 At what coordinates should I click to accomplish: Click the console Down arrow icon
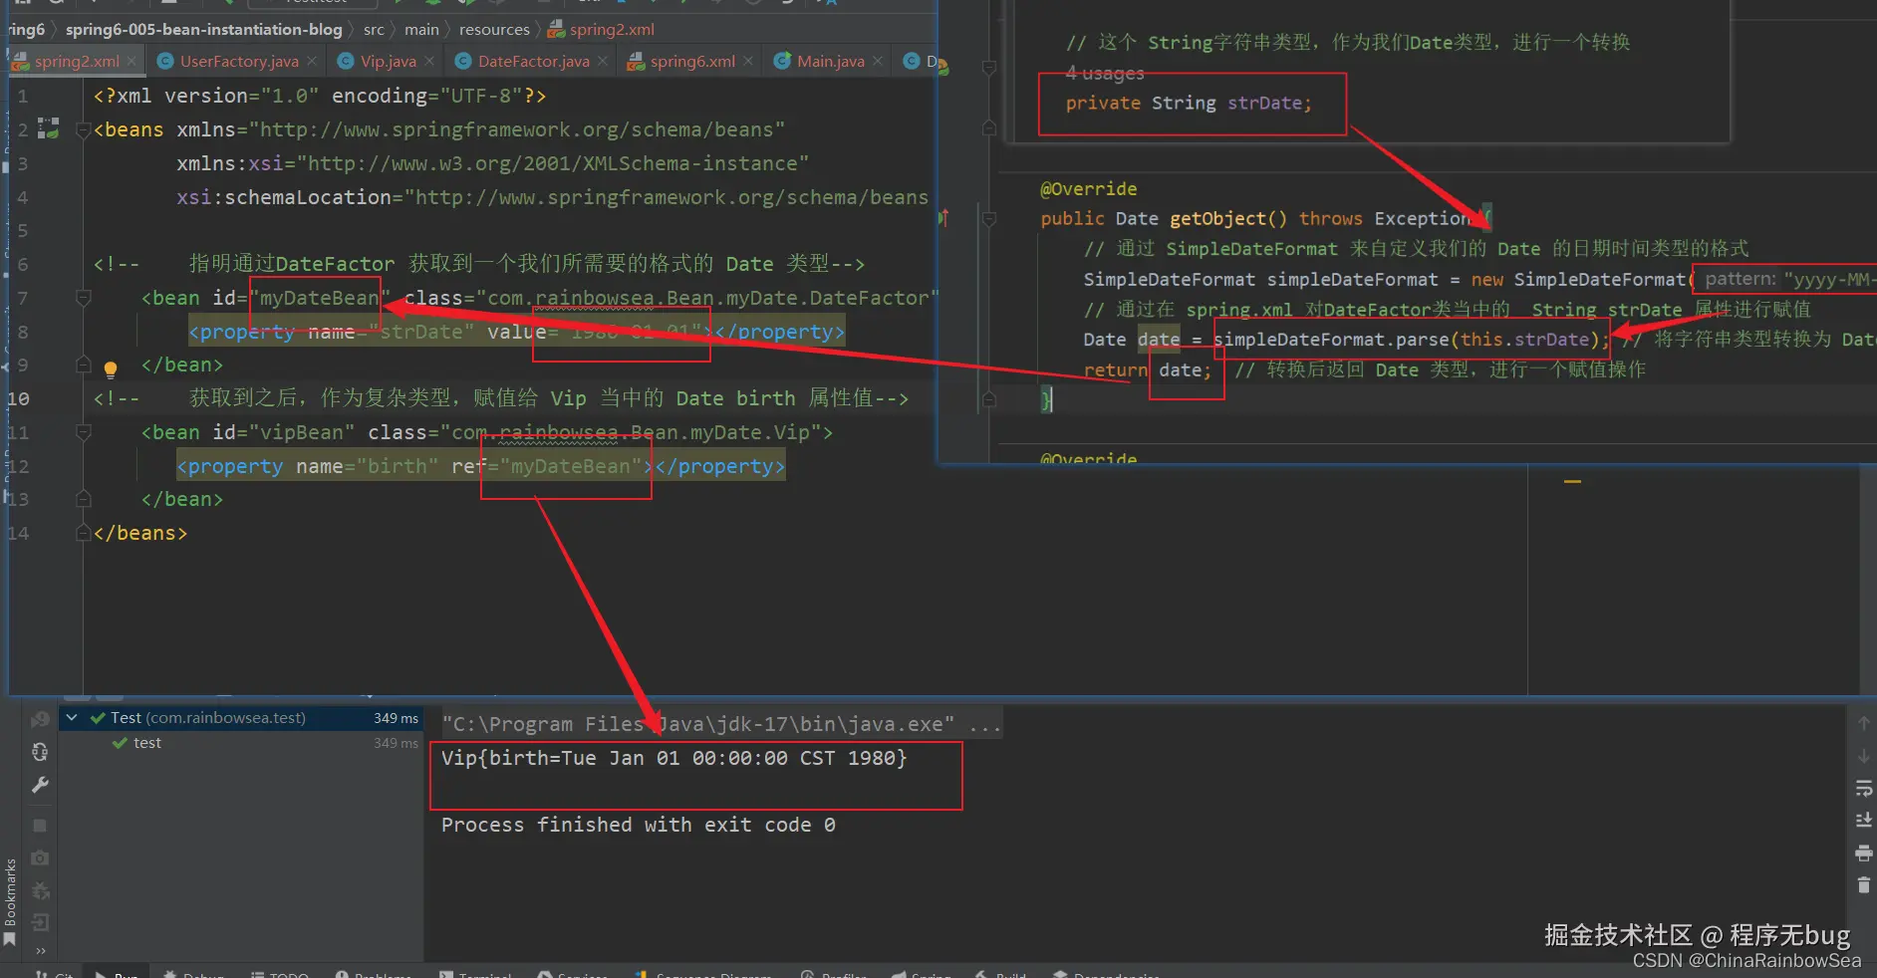point(1864,757)
